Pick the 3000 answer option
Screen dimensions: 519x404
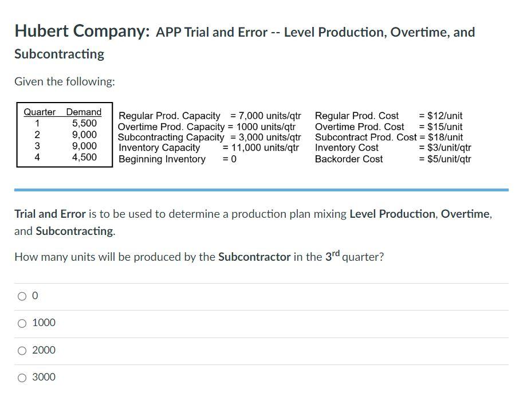[x=21, y=378]
